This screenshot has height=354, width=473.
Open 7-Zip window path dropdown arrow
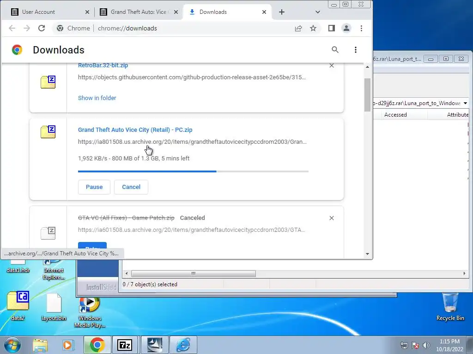point(465,103)
